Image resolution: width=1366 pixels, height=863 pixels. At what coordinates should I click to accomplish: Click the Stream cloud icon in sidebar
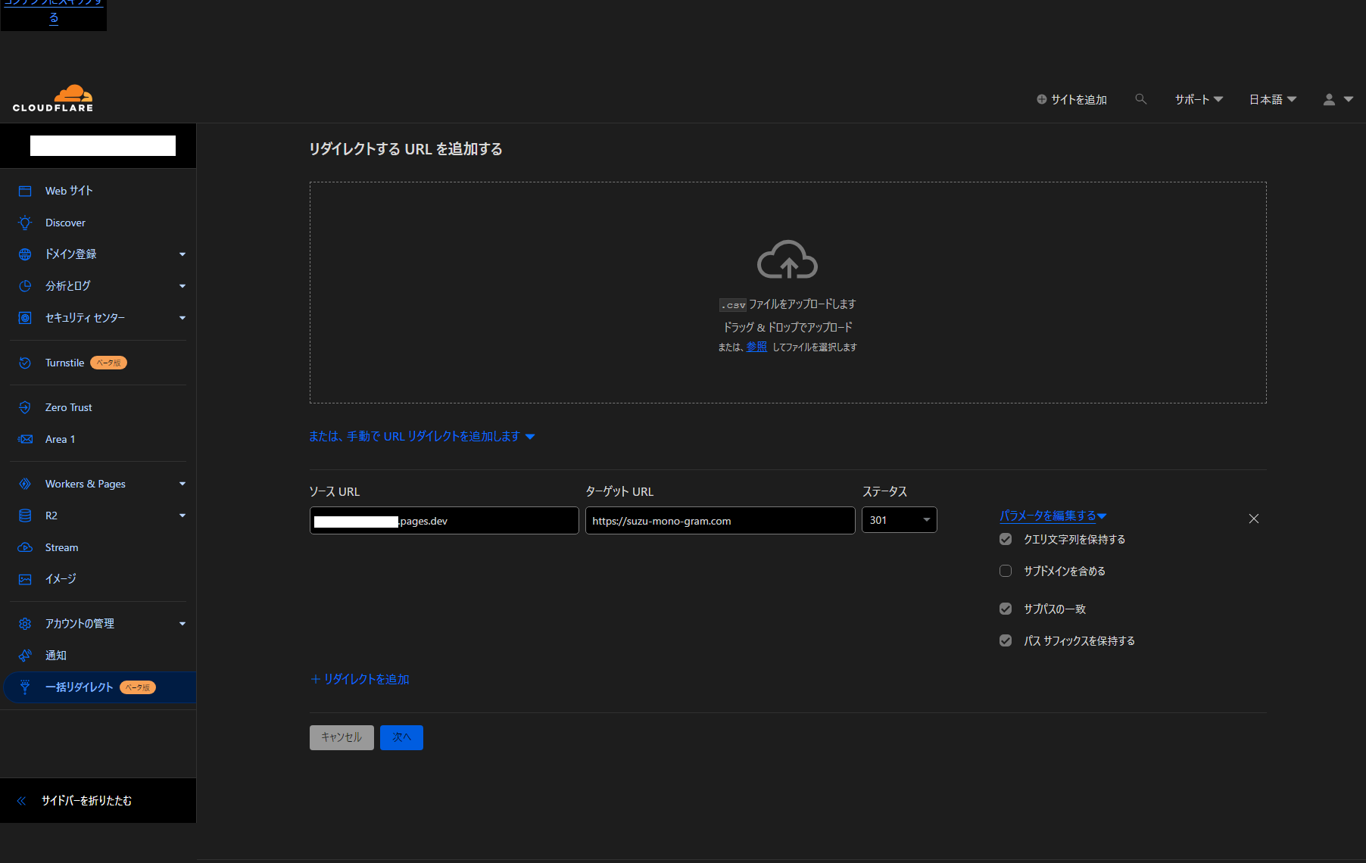point(25,547)
